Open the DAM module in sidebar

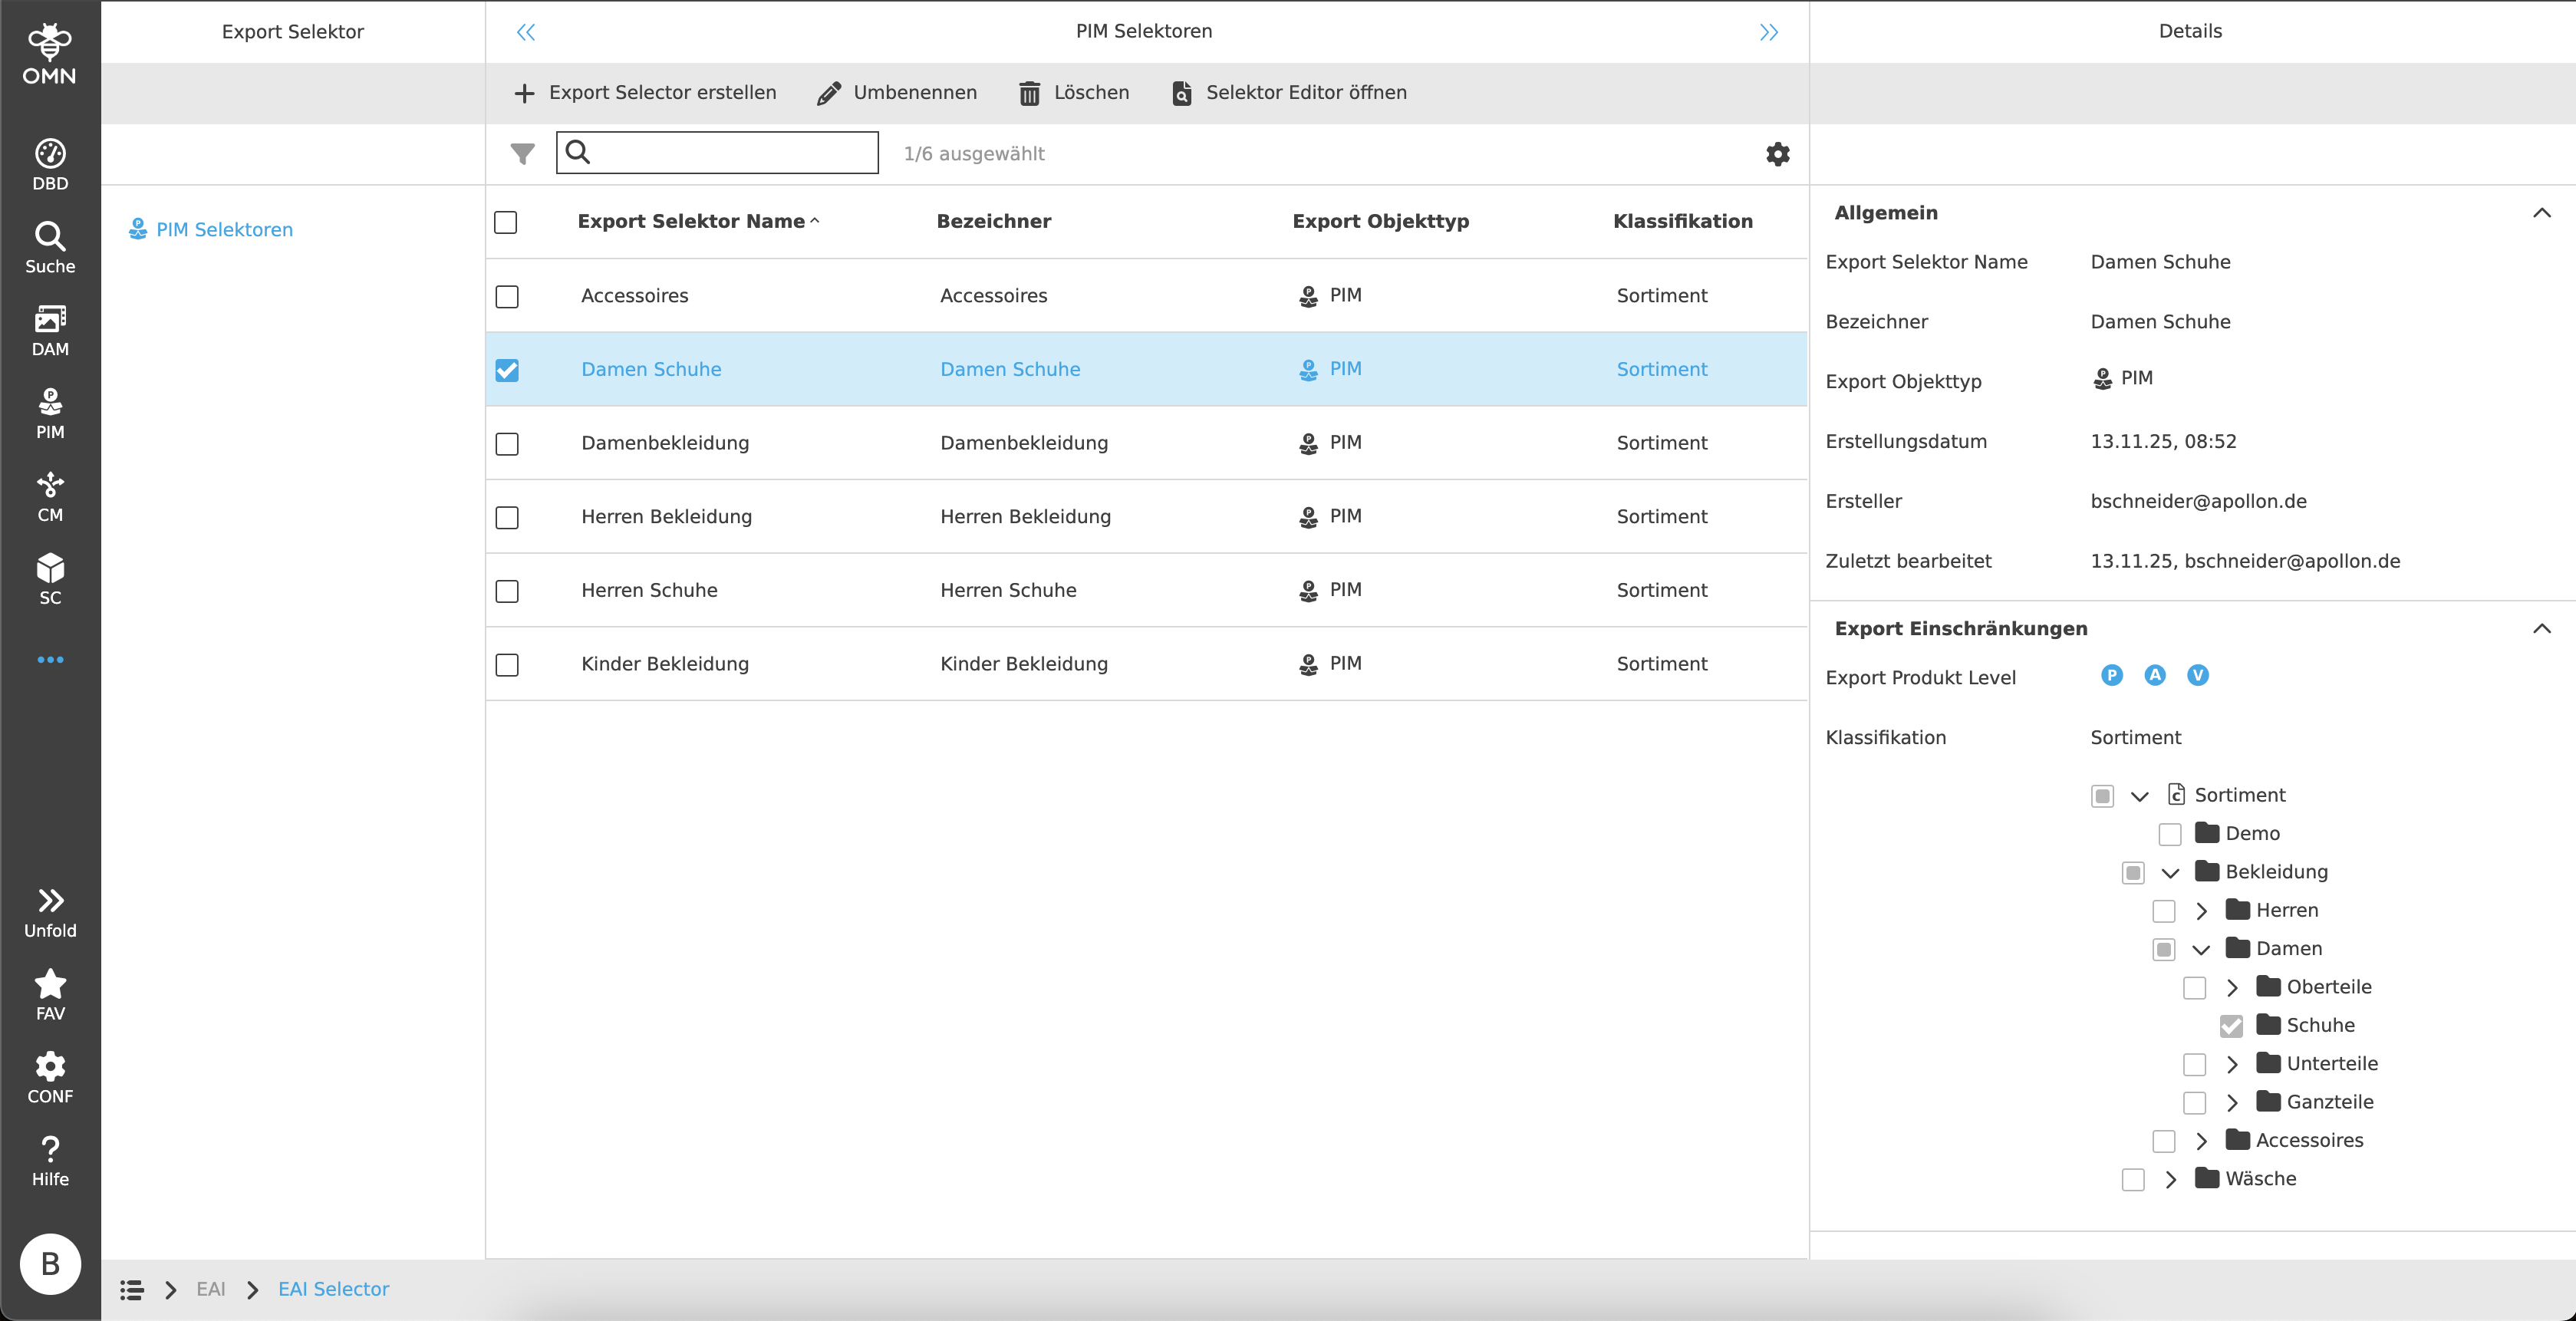50,330
